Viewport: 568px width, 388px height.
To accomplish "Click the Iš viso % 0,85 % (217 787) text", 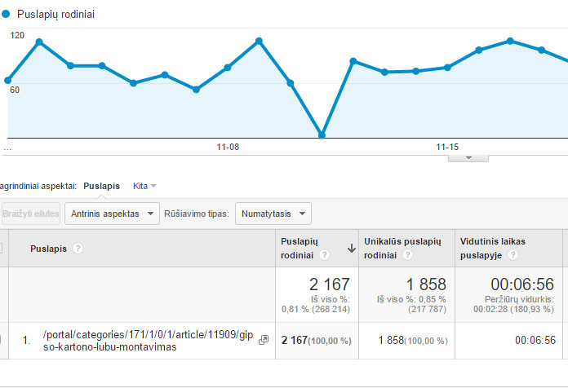I will pyautogui.click(x=411, y=304).
